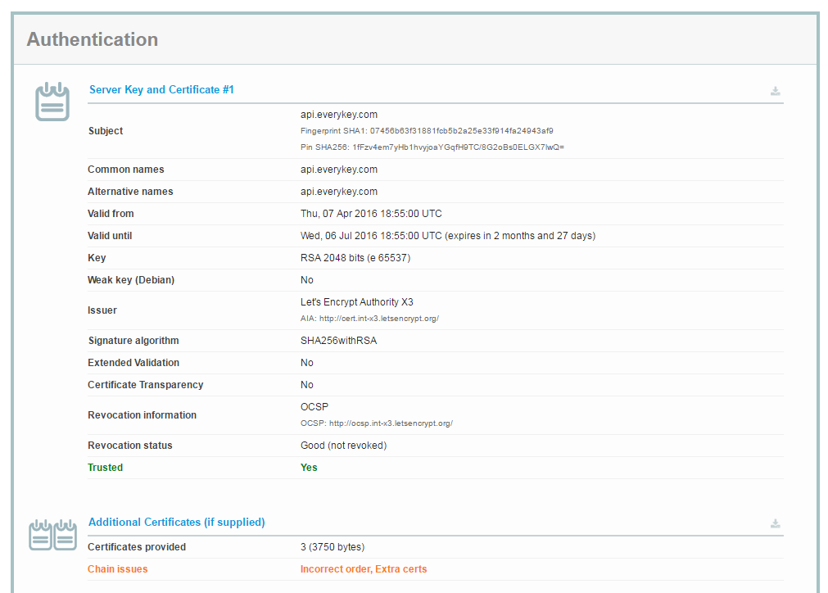Screen dimensions: 828x593
Task: Select the Additional Certificates (if supplied) heading
Action: [x=176, y=522]
